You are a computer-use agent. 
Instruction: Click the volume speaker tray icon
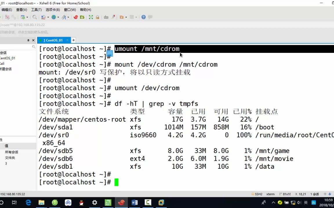click(x=299, y=203)
